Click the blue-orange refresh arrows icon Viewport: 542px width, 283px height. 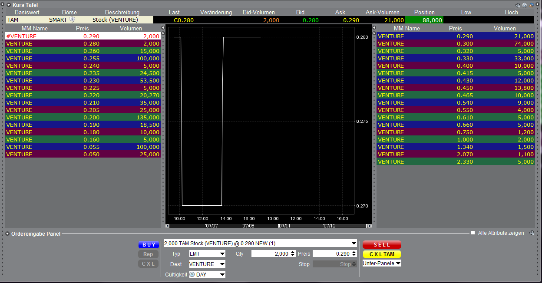click(531, 5)
